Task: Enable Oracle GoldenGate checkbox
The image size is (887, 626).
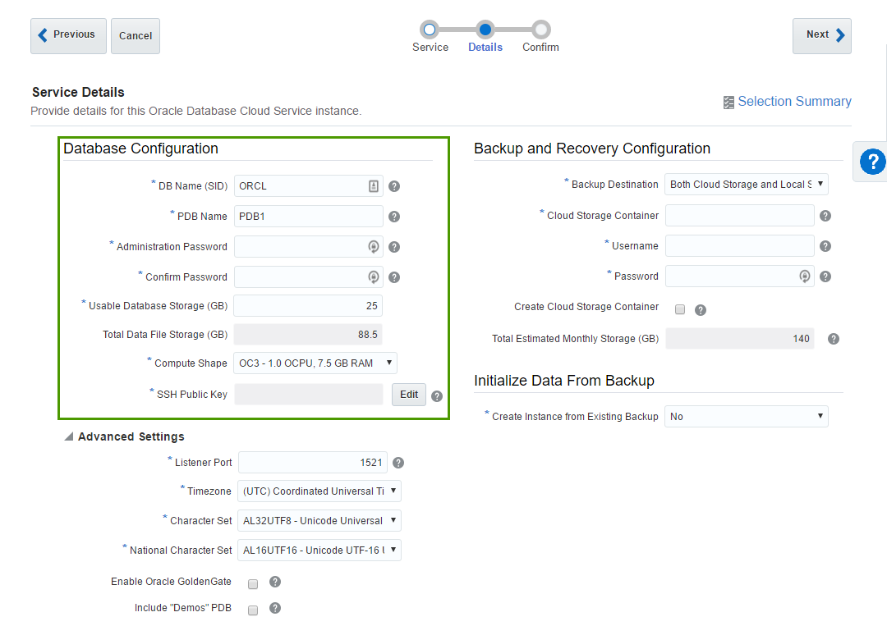Action: click(x=253, y=584)
